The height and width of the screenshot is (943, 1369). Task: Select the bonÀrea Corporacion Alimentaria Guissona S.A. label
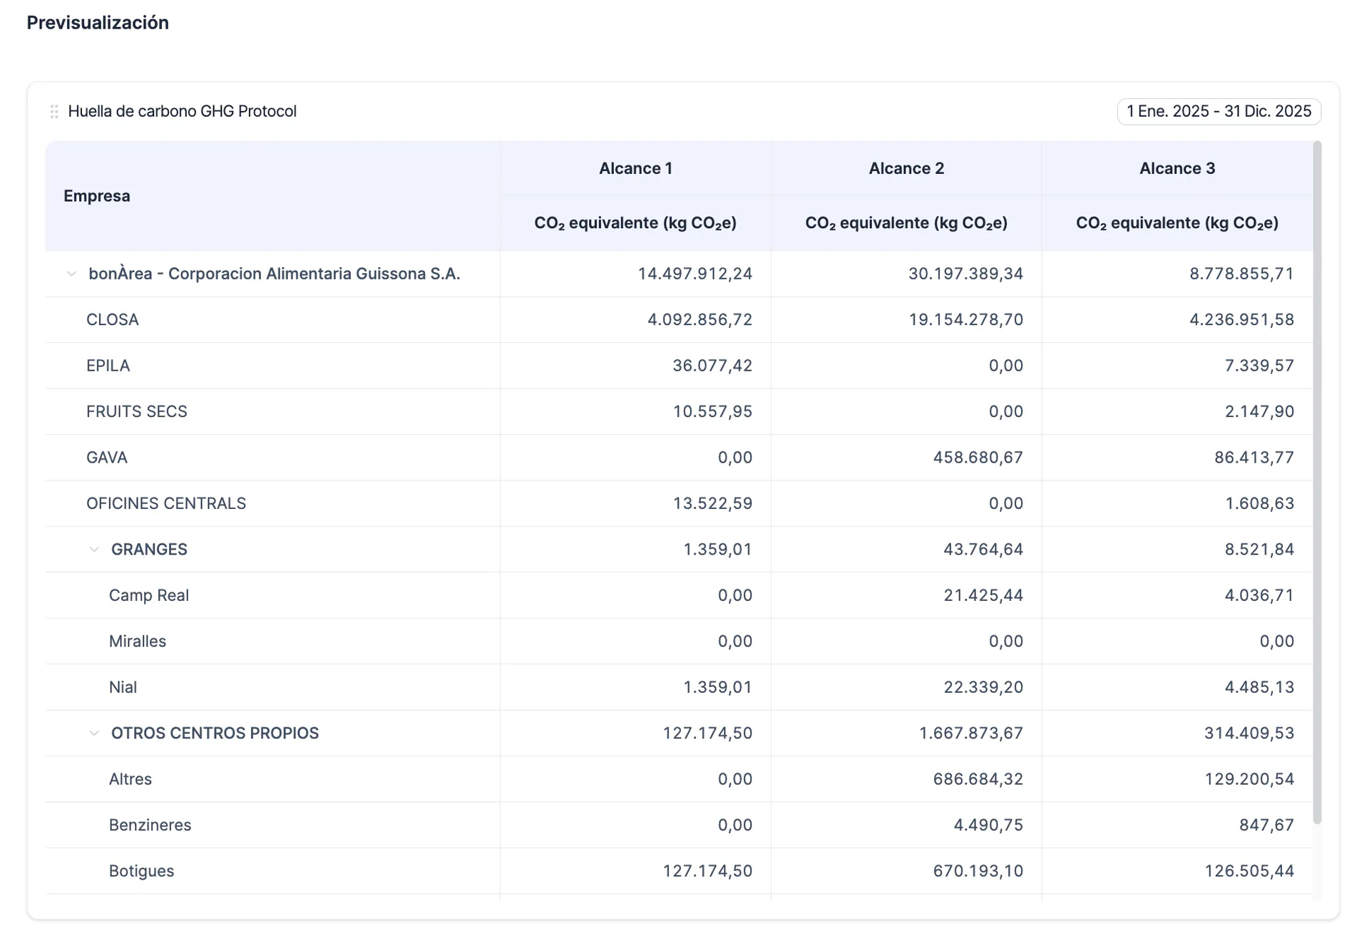[x=275, y=274]
